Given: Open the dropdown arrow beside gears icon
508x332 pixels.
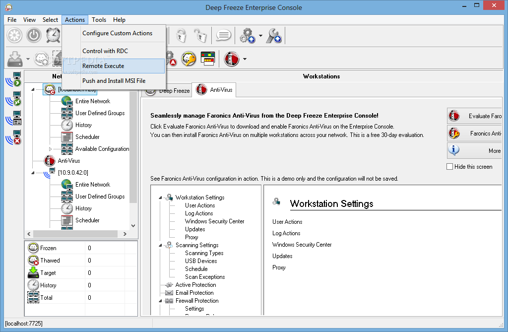Looking at the screenshot, I should click(260, 36).
